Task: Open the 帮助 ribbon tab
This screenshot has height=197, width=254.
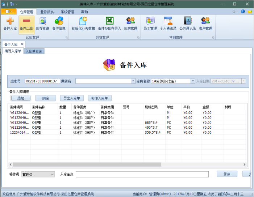Action: click(84, 12)
